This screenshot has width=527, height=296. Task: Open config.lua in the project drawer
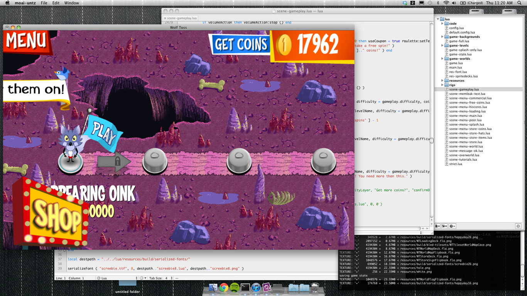click(x=456, y=28)
